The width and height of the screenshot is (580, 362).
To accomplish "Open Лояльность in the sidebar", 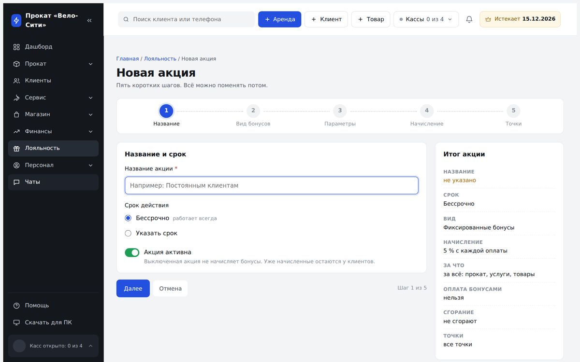I will click(53, 148).
